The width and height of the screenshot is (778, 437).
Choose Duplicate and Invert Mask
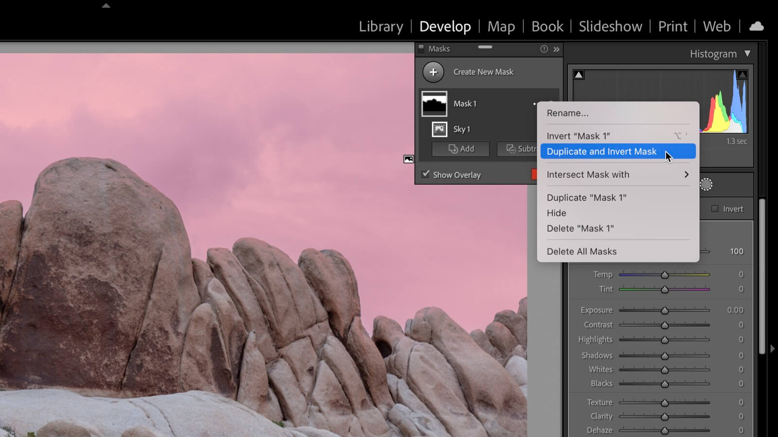pyautogui.click(x=601, y=151)
